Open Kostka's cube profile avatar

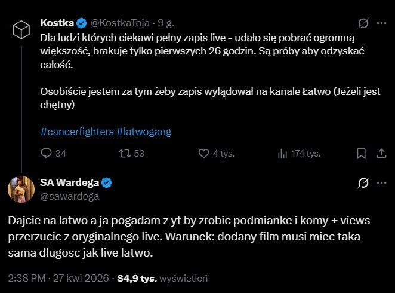tap(21, 28)
